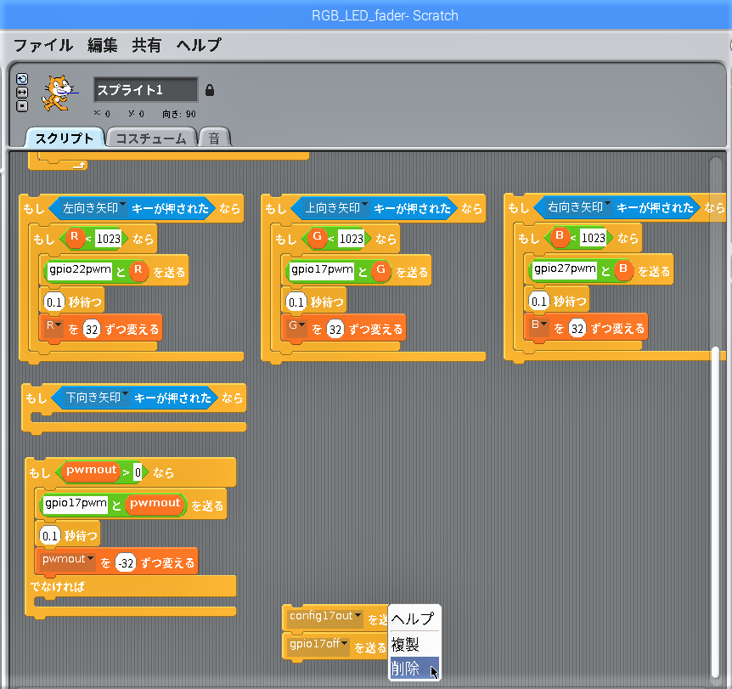
Task: Click the pwmout variable in gpio17pwm join
Action: click(x=155, y=504)
